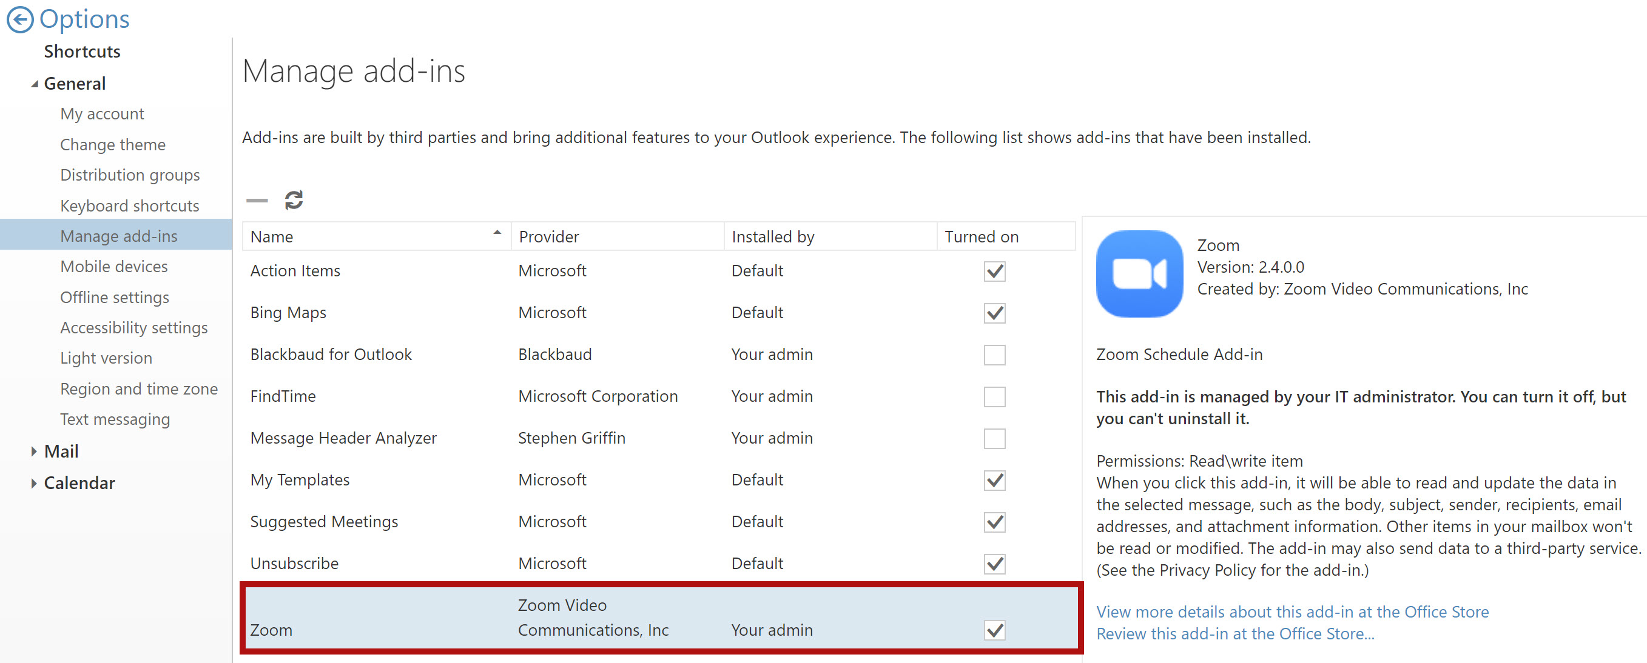Screen dimensions: 1647x663
Task: Select Manage add-ins in sidebar
Action: pyautogui.click(x=116, y=236)
